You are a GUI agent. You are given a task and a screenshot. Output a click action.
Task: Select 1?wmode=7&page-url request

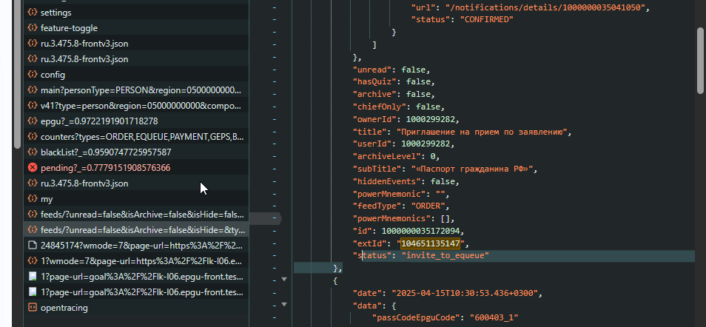(136, 261)
